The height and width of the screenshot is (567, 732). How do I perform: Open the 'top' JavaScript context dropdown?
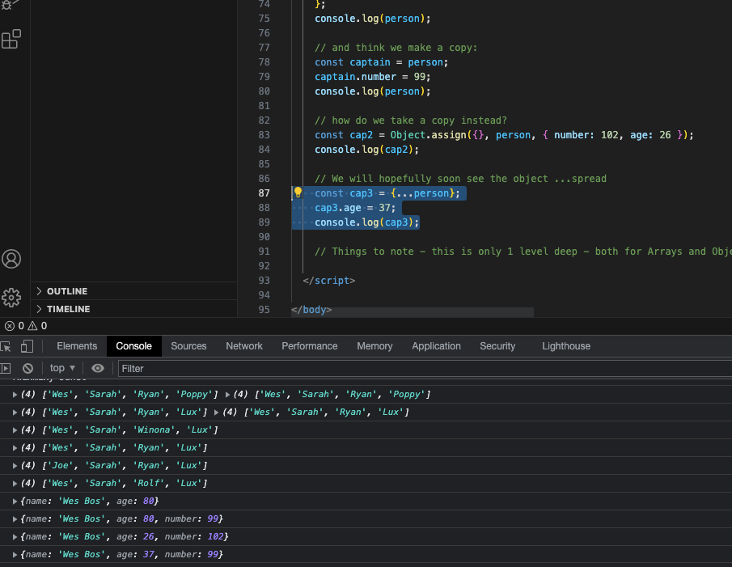[x=62, y=368]
